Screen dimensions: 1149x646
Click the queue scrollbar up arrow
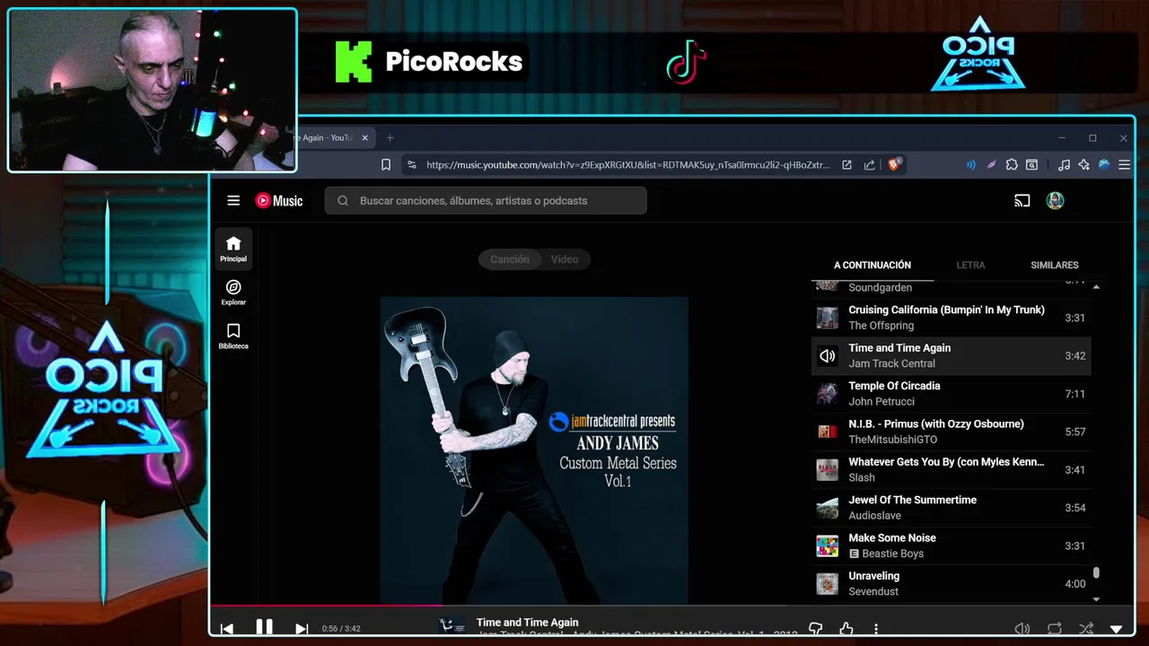click(x=1096, y=286)
